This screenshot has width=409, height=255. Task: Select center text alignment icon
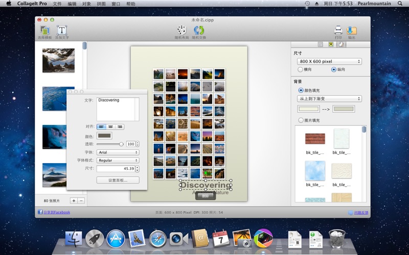110,126
